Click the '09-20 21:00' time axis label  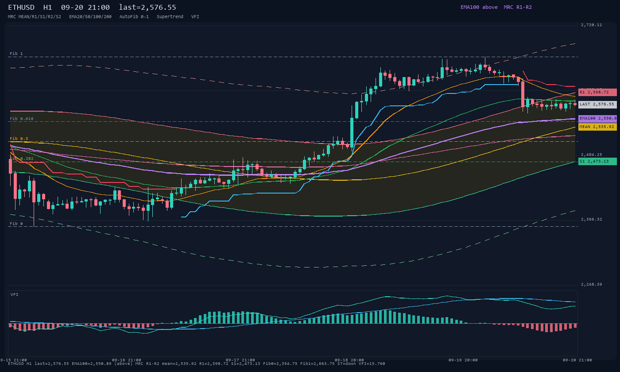(577, 360)
